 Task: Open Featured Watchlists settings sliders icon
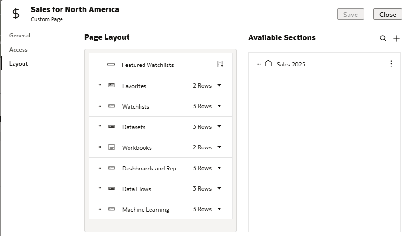pyautogui.click(x=220, y=65)
